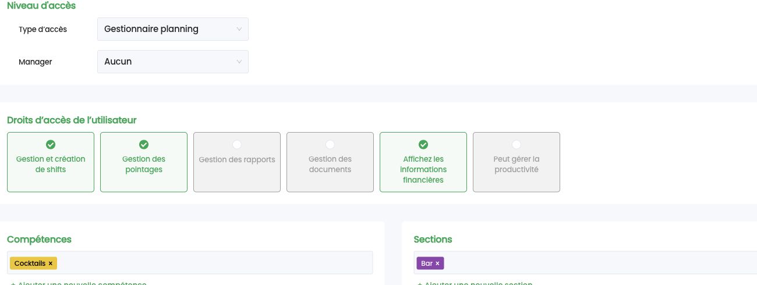
Task: Disable Affichez les informations financières right
Action: coord(423,162)
